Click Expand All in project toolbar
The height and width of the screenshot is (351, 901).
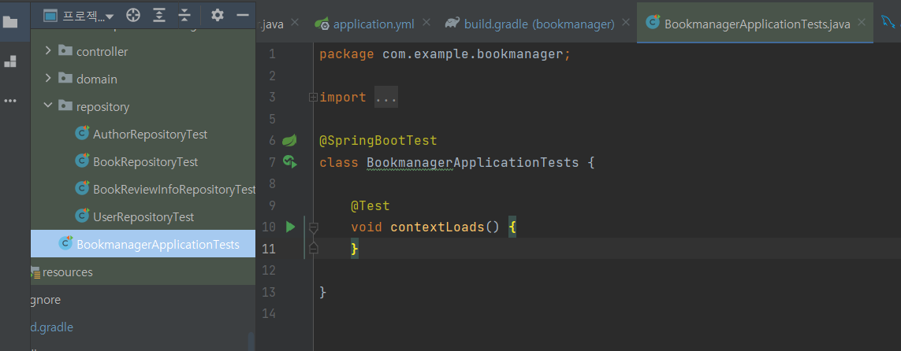point(158,16)
